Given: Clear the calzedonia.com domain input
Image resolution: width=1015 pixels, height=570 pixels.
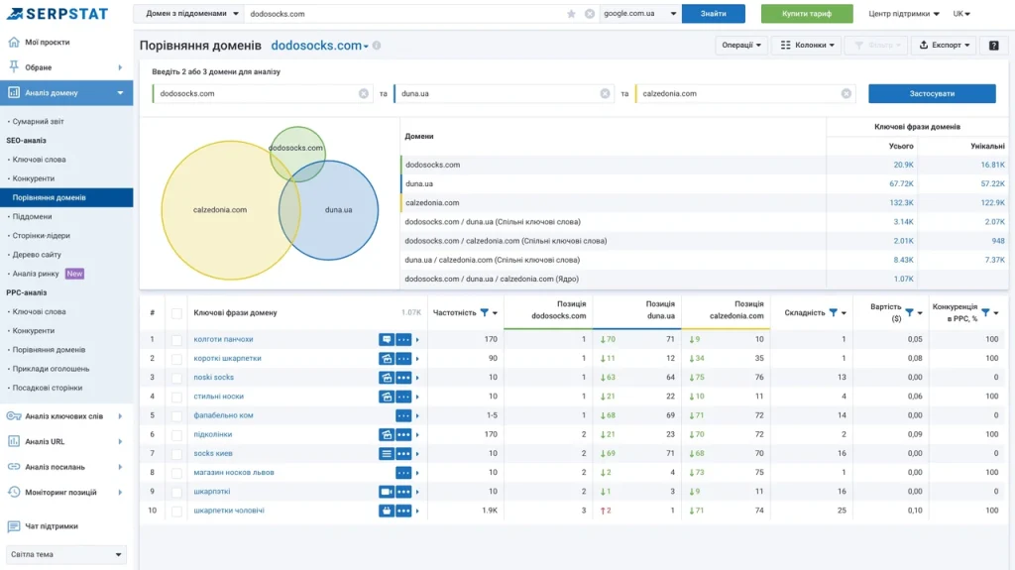Looking at the screenshot, I should click(846, 93).
